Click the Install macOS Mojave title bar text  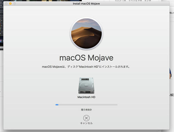click(86, 3)
